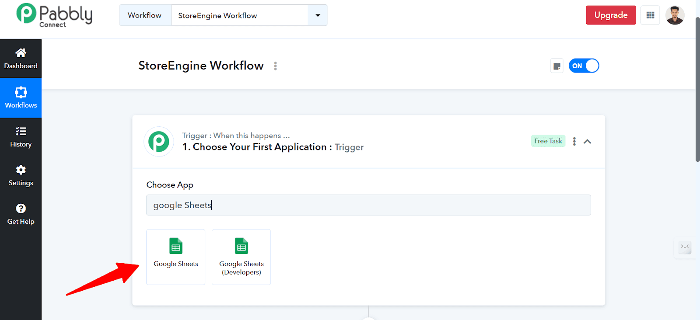This screenshot has width=700, height=320.
Task: Open the StoreEngine Workflow dropdown arrow
Action: pos(318,15)
